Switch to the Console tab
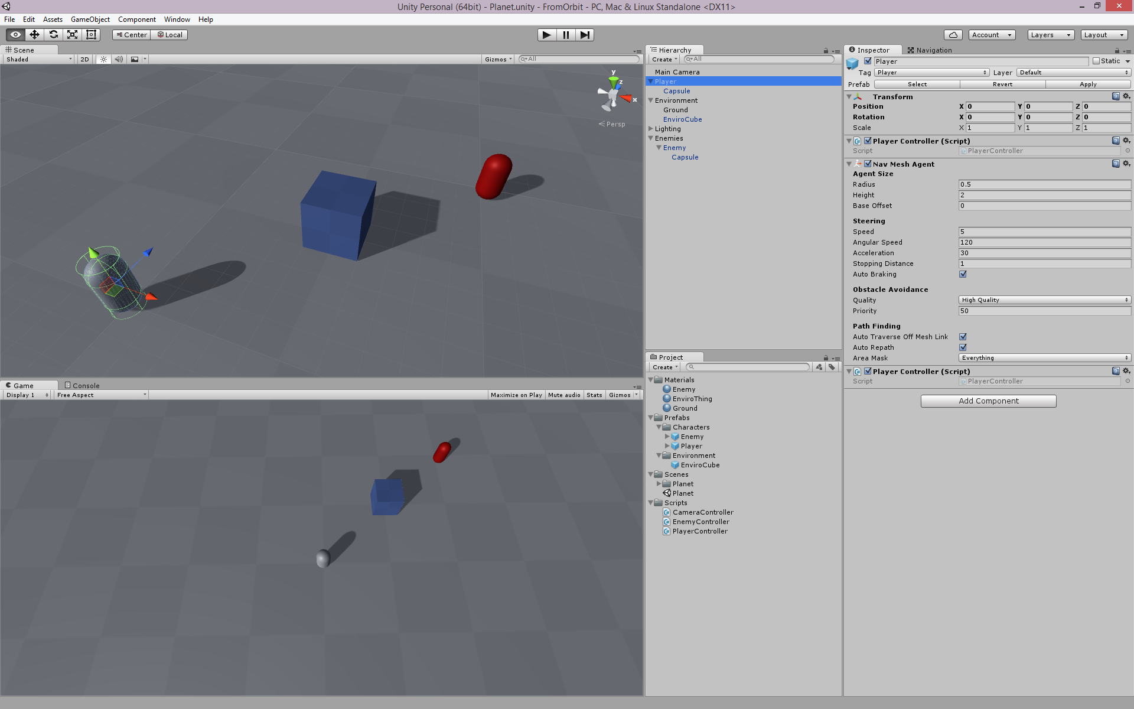The width and height of the screenshot is (1134, 709). pyautogui.click(x=82, y=385)
